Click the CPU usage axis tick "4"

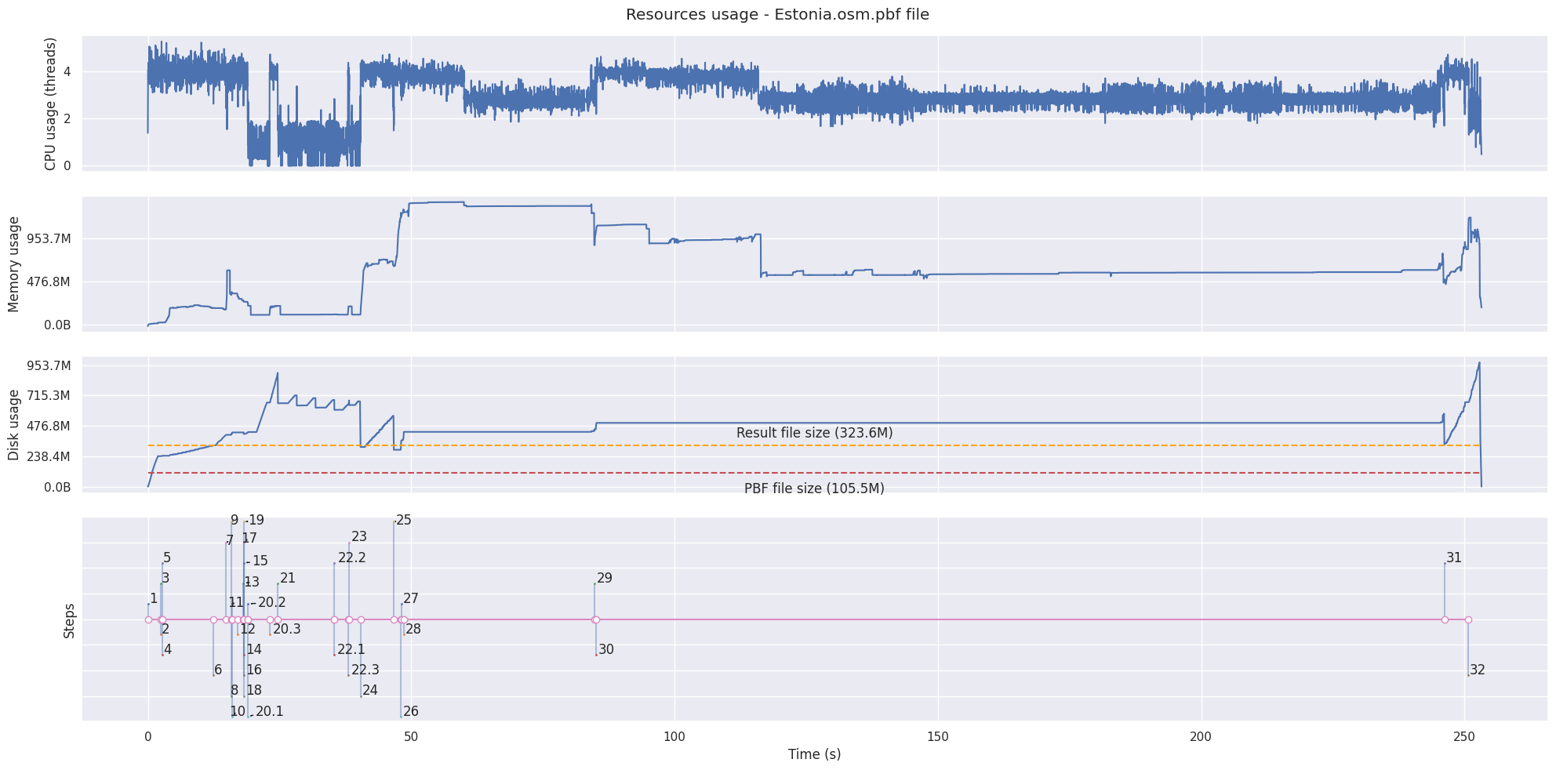point(67,72)
